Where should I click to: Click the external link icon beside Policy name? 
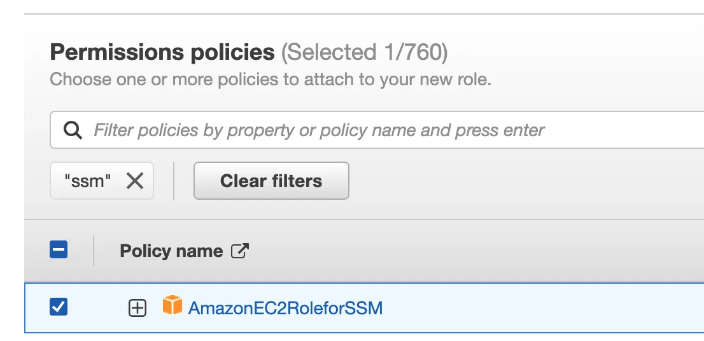point(240,251)
